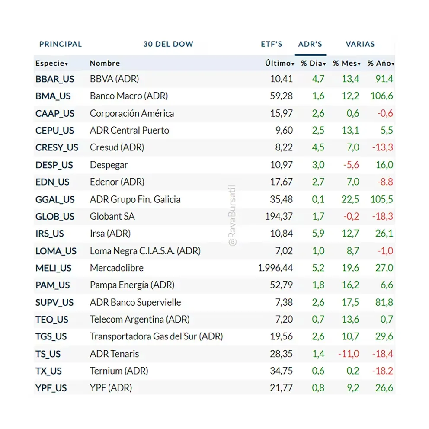Select Mercadolibre's last price 1.996,44
429x429 pixels.
275,268
